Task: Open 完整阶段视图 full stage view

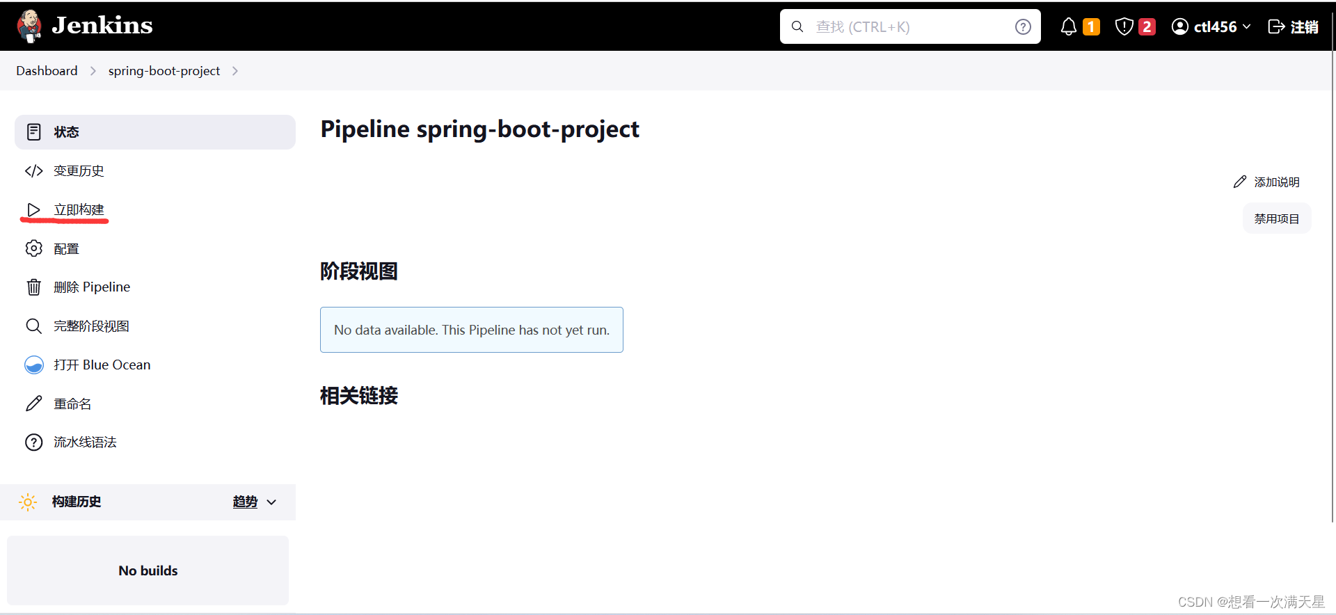Action: click(91, 326)
